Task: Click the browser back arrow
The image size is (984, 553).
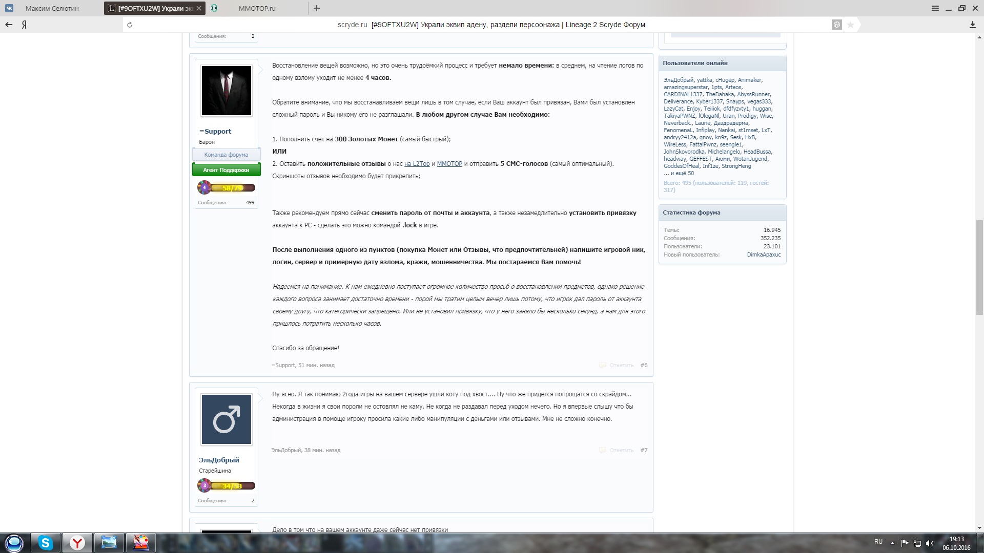Action: 9,25
